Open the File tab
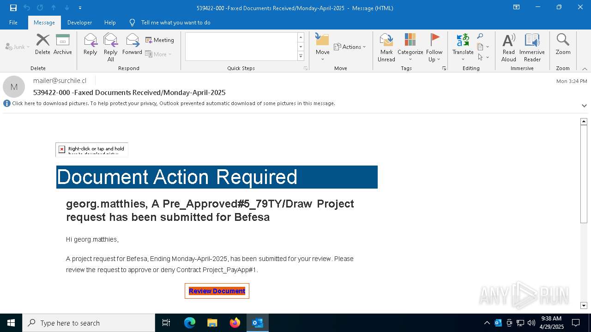The height and width of the screenshot is (332, 591). 13,23
